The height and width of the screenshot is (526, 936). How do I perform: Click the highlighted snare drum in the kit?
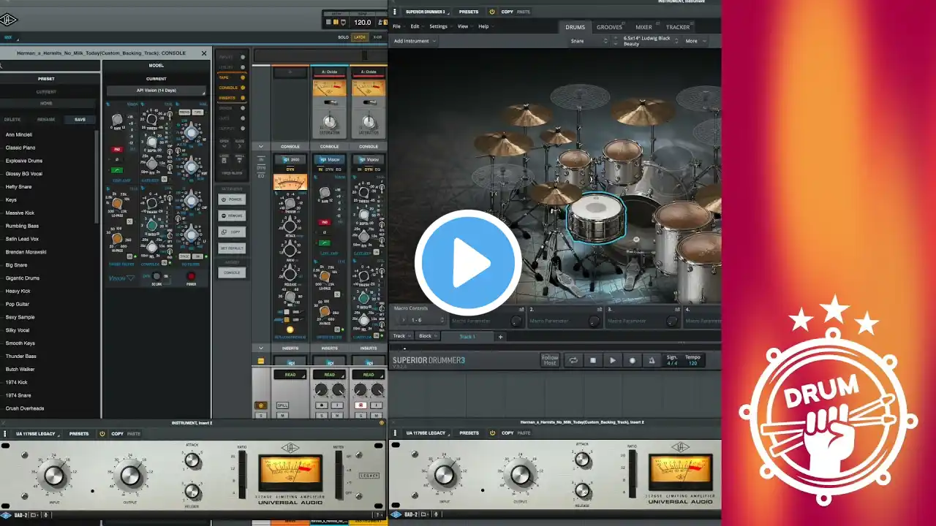pyautogui.click(x=597, y=218)
